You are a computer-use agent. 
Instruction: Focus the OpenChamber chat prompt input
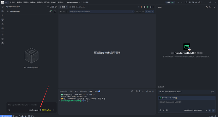tap(31, 105)
